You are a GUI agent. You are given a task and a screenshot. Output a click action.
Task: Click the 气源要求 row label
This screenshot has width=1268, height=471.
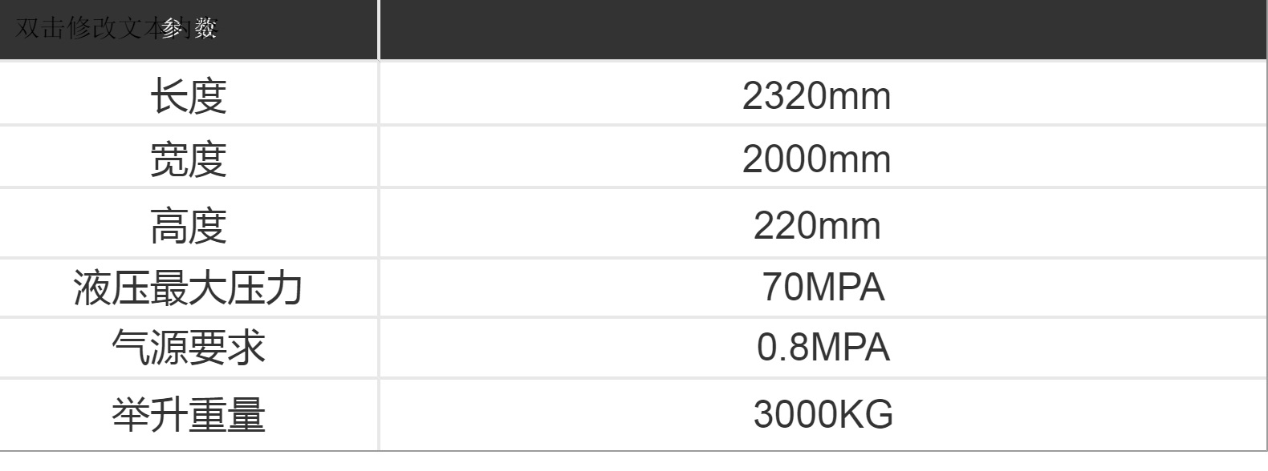(x=189, y=348)
